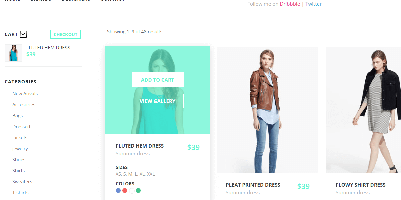Choose the blue color swatch
Image resolution: width=401 pixels, height=200 pixels.
coord(118,191)
